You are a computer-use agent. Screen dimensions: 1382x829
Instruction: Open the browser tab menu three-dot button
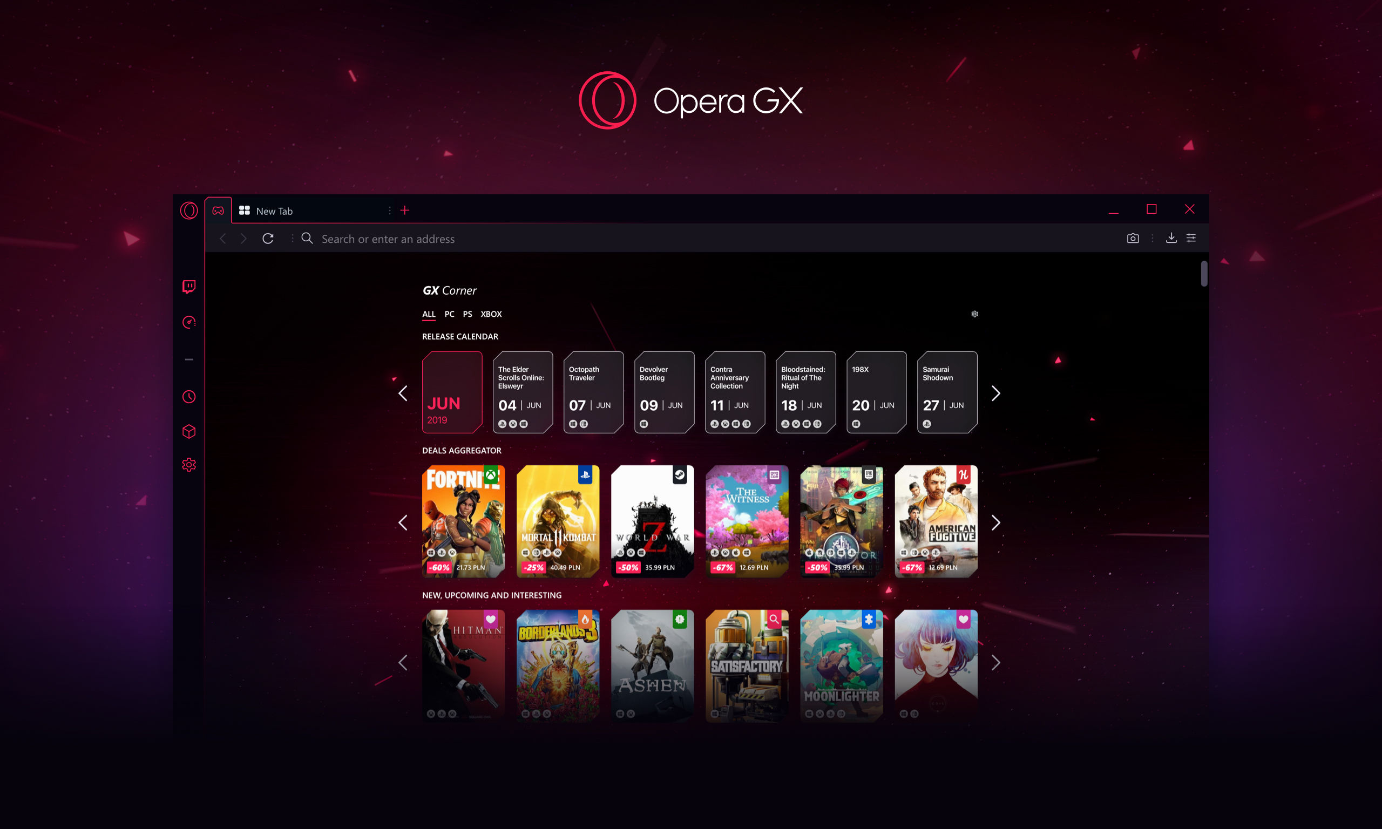point(390,210)
